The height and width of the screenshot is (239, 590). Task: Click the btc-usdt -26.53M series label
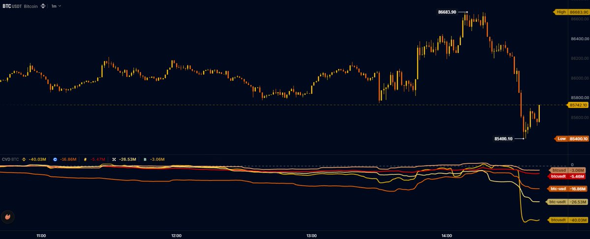[567, 202]
